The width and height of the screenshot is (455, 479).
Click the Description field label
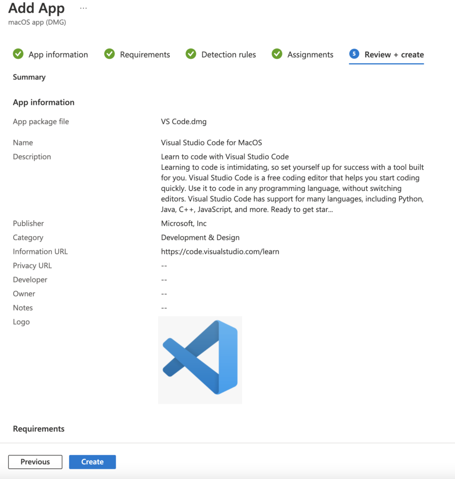click(32, 157)
